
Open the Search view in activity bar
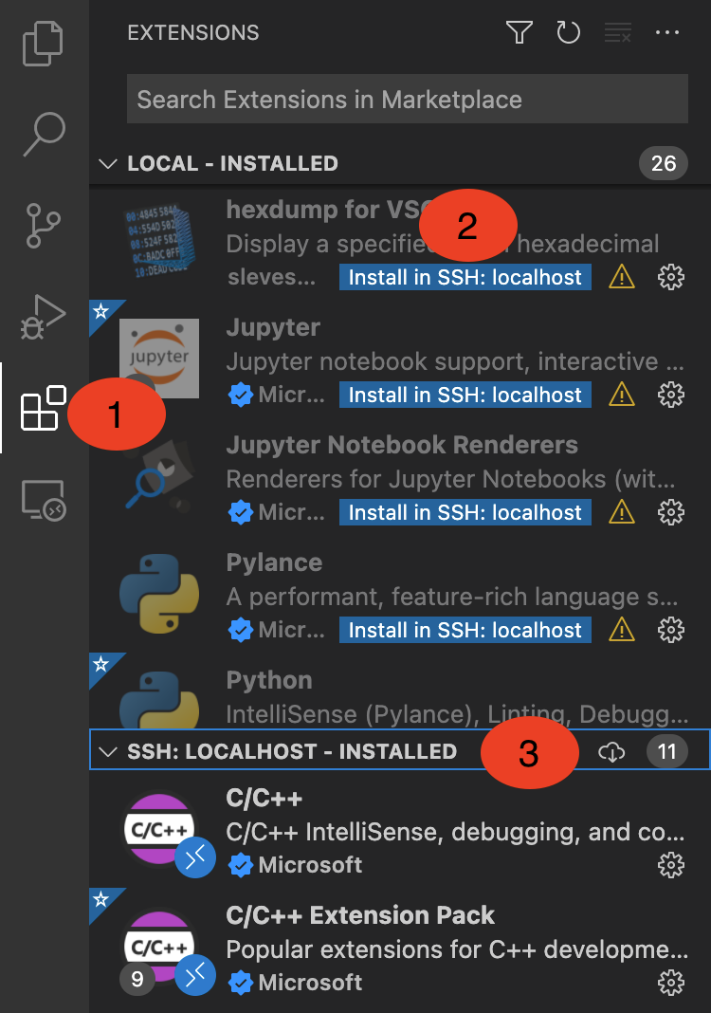44,135
